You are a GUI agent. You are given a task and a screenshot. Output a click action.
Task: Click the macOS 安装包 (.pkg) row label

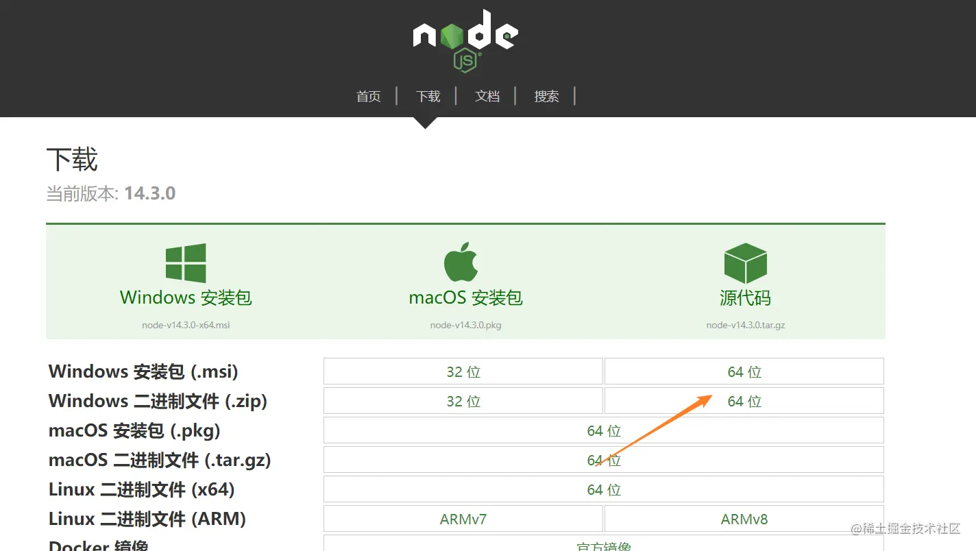[x=134, y=430]
